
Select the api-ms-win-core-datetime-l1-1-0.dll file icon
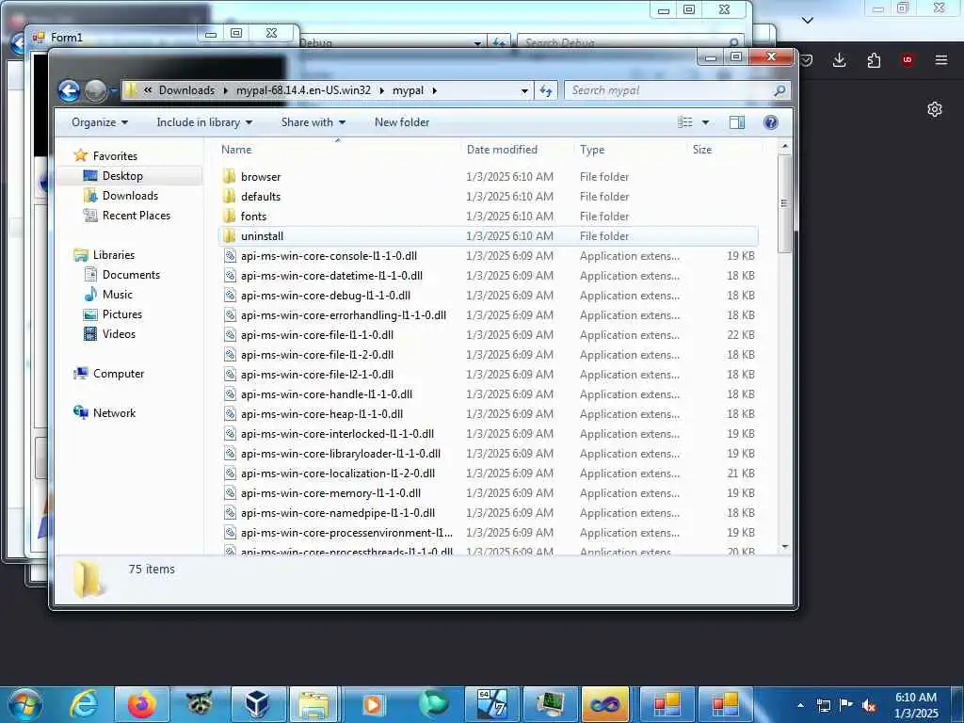(230, 276)
